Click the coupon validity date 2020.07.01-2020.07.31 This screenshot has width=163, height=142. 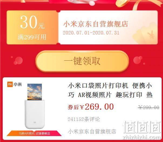[91, 33]
